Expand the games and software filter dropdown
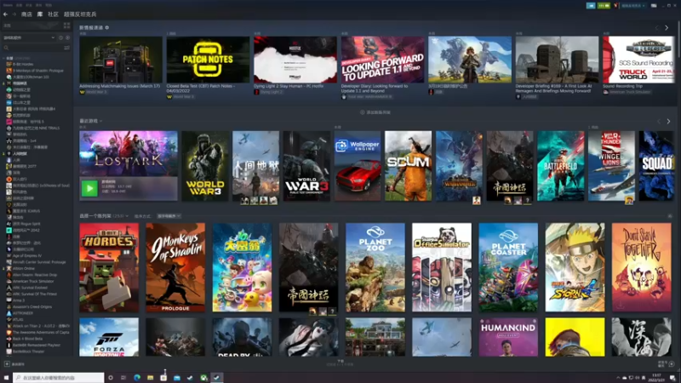The height and width of the screenshot is (383, 681). (x=29, y=37)
